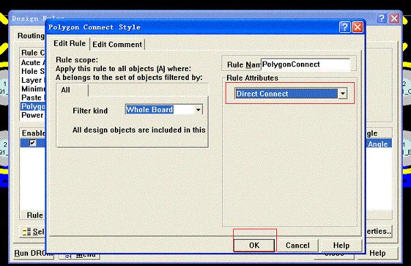Confirm with the OK button
This screenshot has height=266, width=411.
tap(254, 245)
